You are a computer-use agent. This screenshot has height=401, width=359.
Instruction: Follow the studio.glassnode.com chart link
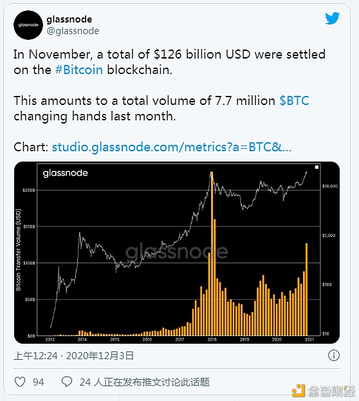coord(172,147)
